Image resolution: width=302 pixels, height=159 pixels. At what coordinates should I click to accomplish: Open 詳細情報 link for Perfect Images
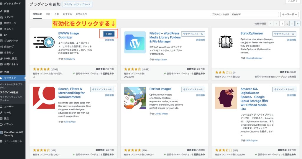click(x=201, y=95)
